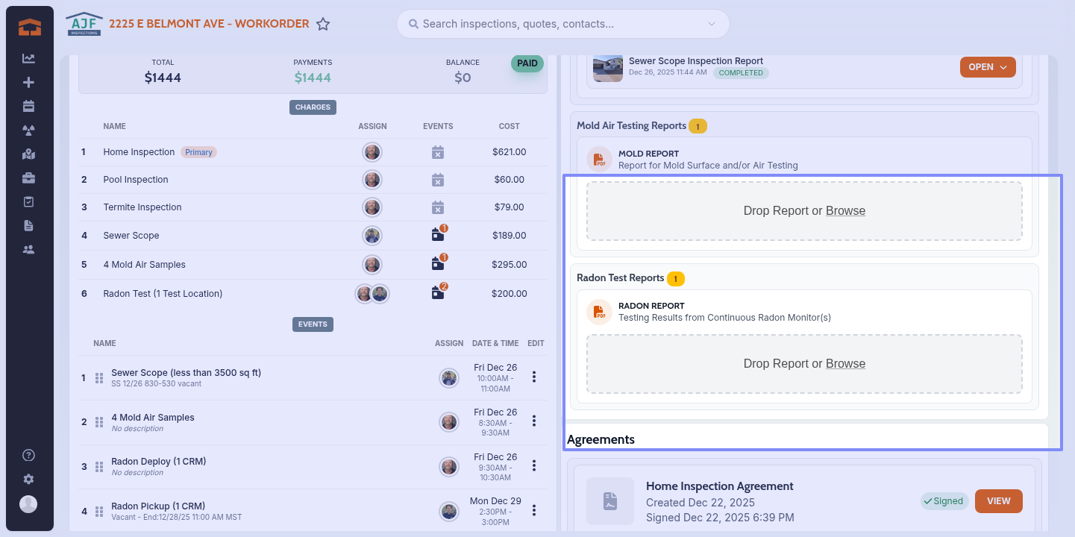Open the help question mark icon
This screenshot has height=537, width=1075.
pos(28,456)
